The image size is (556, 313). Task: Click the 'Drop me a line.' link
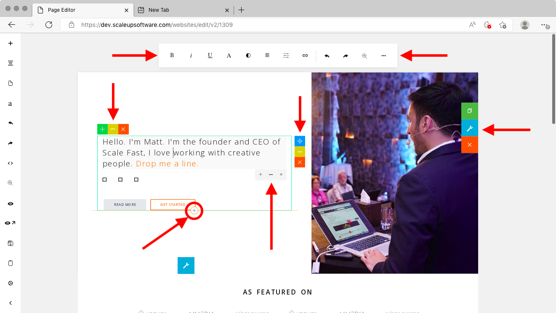(x=167, y=164)
